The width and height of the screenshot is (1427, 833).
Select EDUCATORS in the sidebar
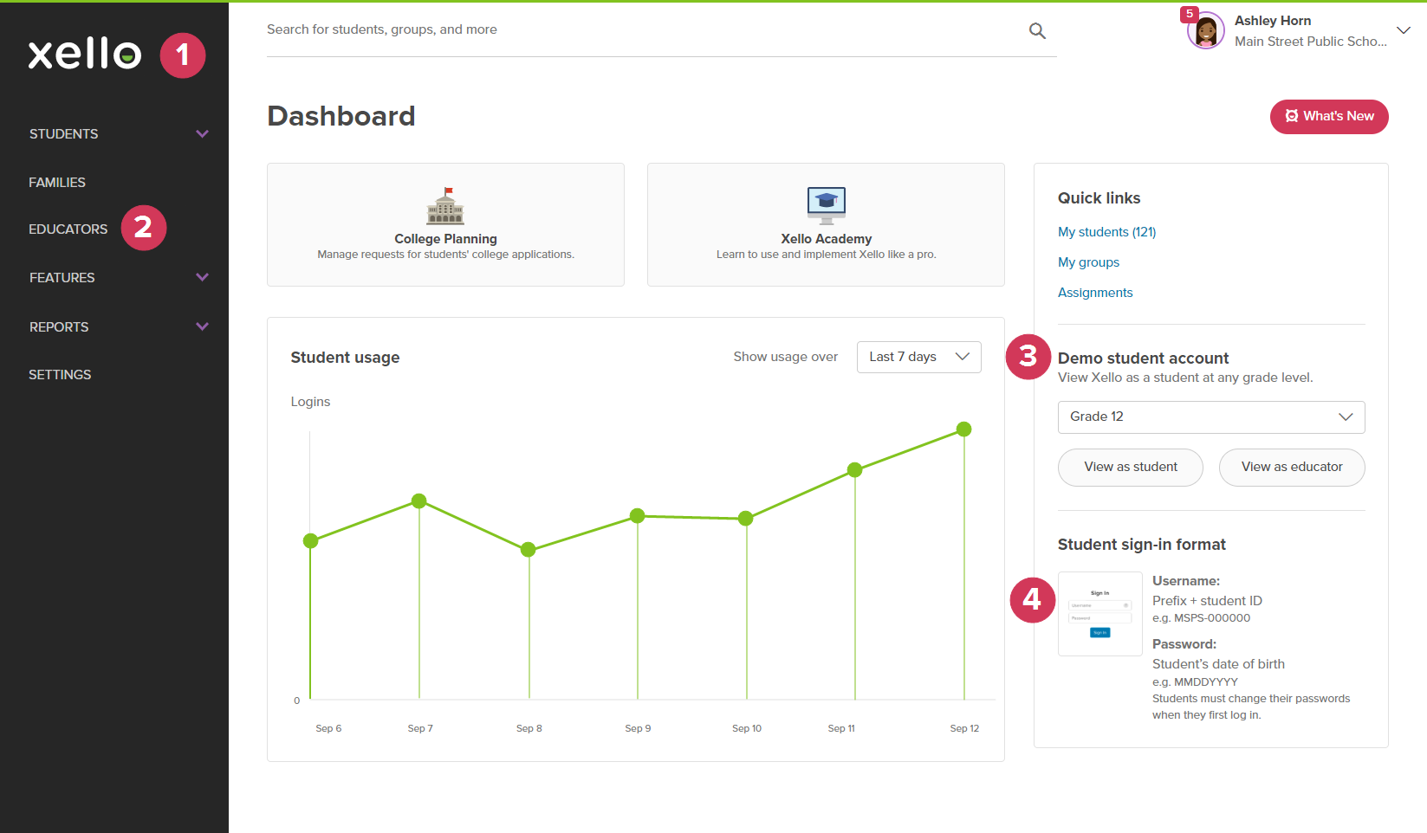pos(68,229)
